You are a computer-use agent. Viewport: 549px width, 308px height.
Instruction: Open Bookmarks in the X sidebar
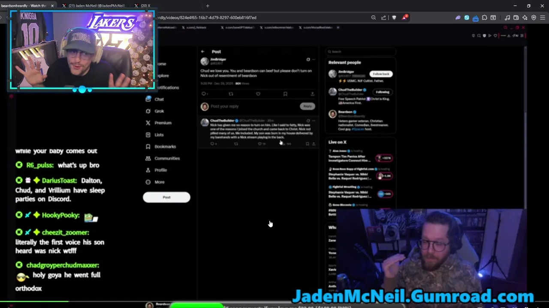pyautogui.click(x=161, y=146)
